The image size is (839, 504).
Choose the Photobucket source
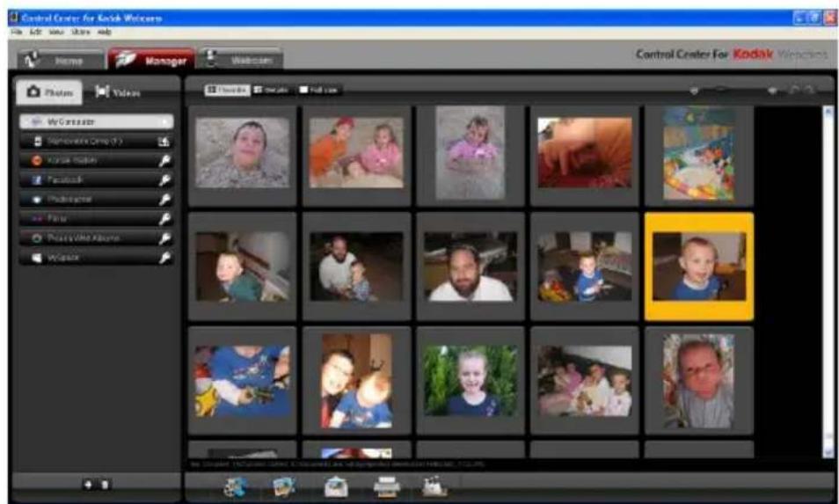(x=97, y=200)
